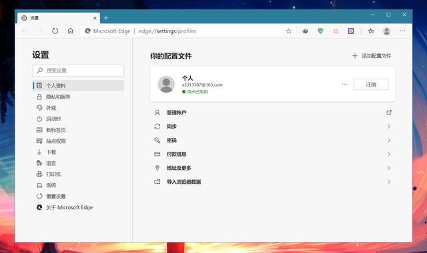Open 站点权限 settings section
Image resolution: width=427 pixels, height=253 pixels.
coord(78,141)
